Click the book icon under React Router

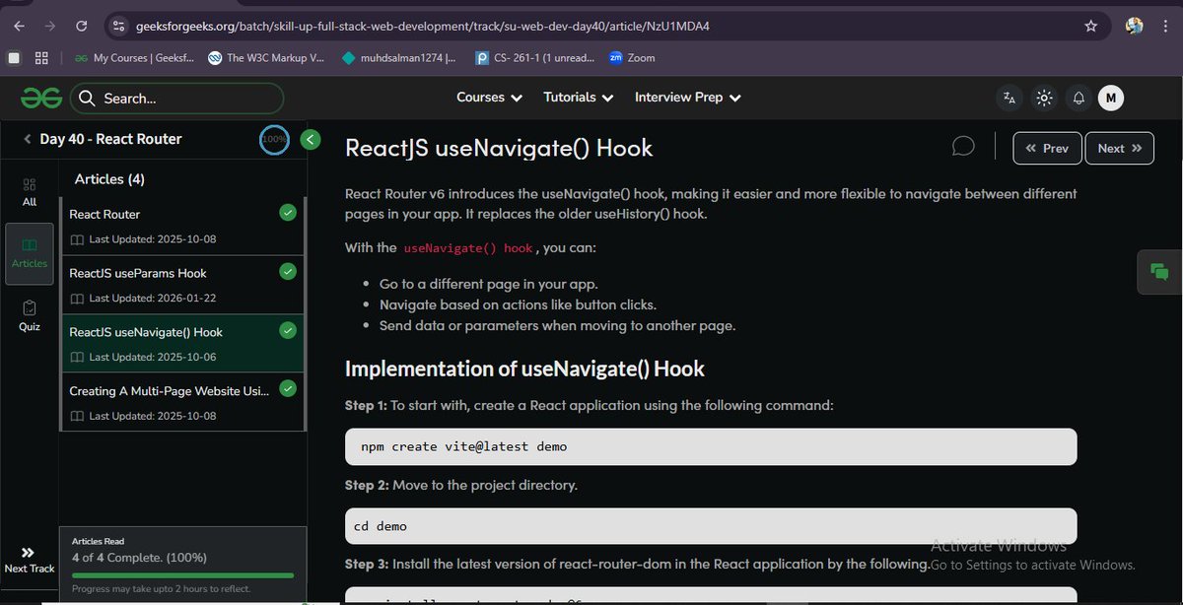77,239
